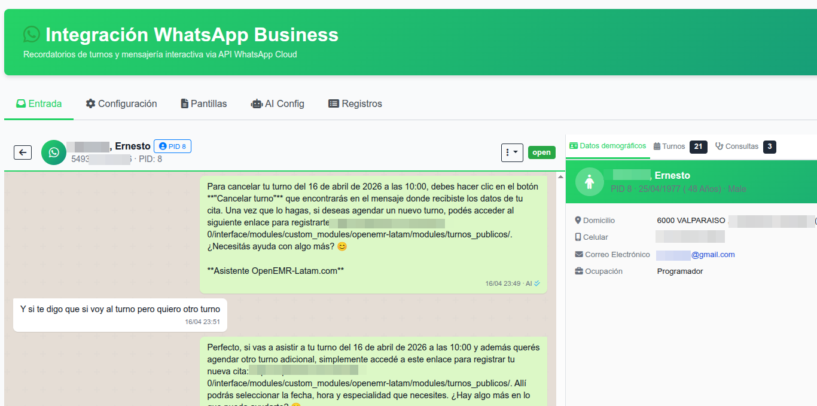This screenshot has width=817, height=406.
Task: Click the Turnos count badge 21
Action: click(698, 146)
